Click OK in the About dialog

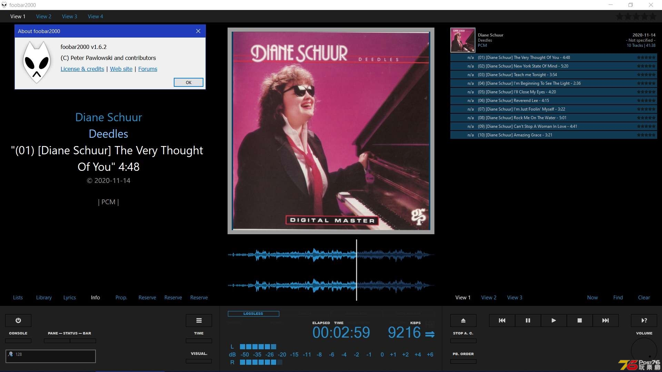[x=189, y=82]
